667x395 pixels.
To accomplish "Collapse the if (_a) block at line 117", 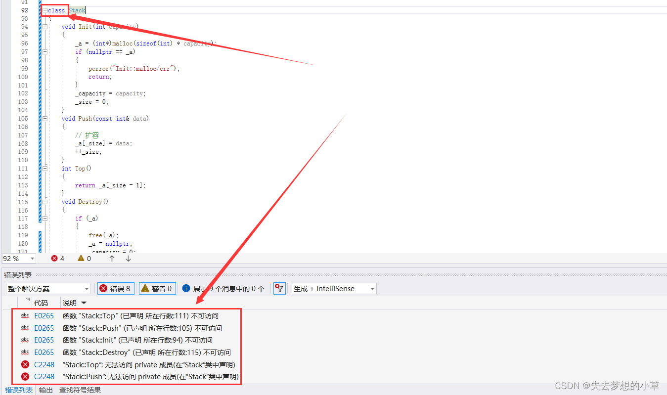I will point(45,219).
